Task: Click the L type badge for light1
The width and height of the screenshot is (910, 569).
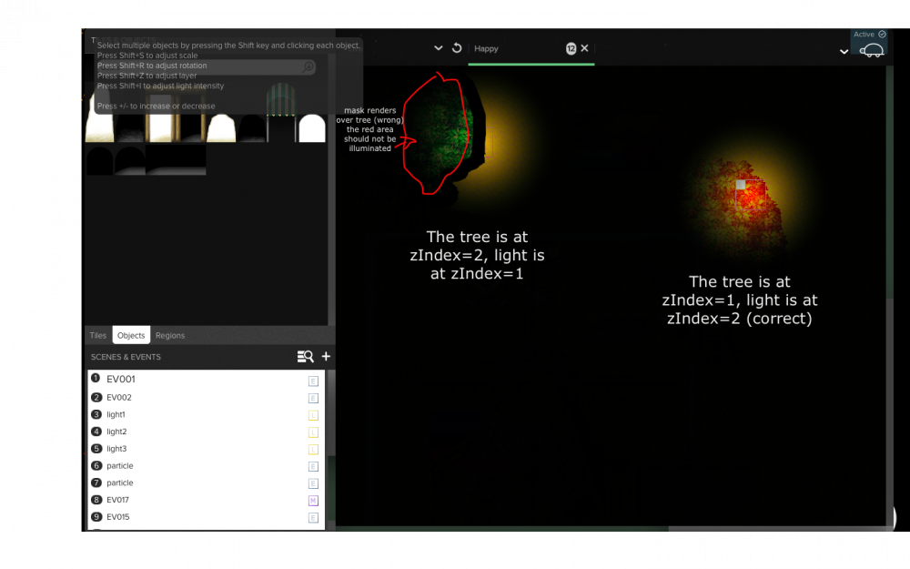Action: (x=313, y=415)
